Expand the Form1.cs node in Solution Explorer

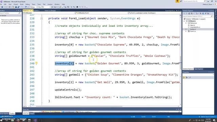point(186,32)
